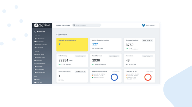
Task: Open Reservations in the sidebar
Action: 40,42
